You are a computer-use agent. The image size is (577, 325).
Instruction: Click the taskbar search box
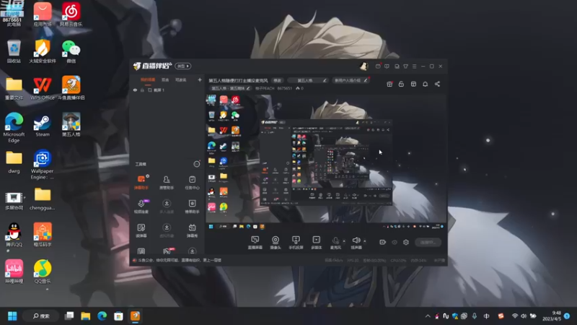[41, 316]
